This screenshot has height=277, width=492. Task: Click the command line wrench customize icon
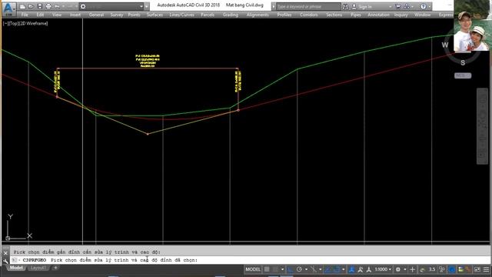[5, 261]
